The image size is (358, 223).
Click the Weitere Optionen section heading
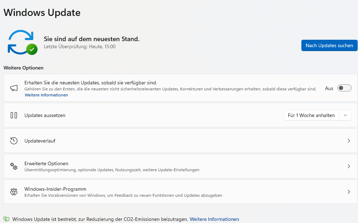coord(23,68)
